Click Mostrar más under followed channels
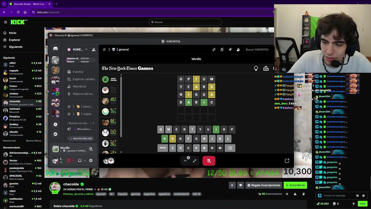Viewport: 371px width, 209px height. 9,141
